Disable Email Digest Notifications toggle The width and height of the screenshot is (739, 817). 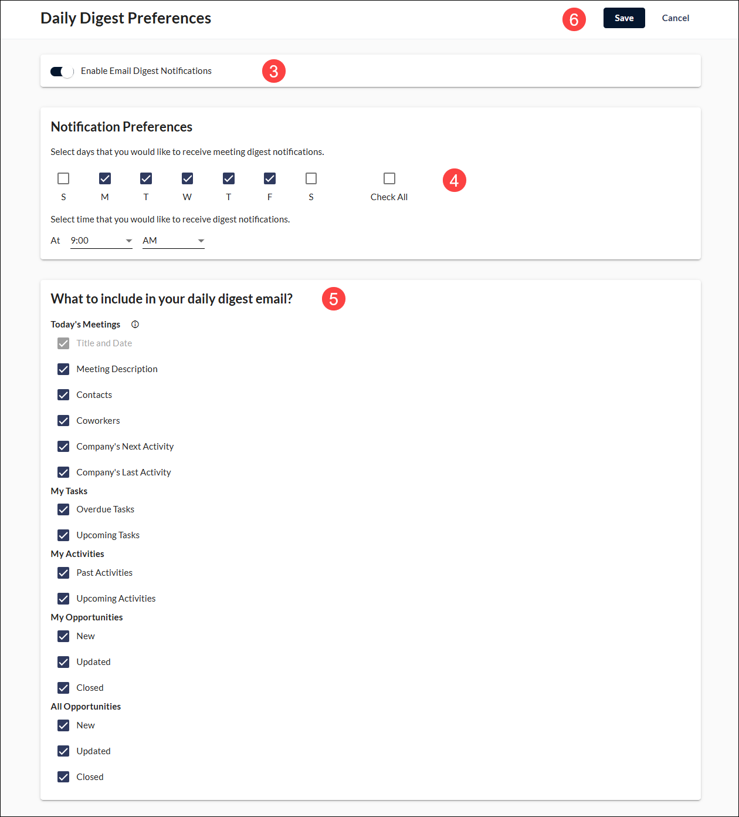pyautogui.click(x=62, y=72)
